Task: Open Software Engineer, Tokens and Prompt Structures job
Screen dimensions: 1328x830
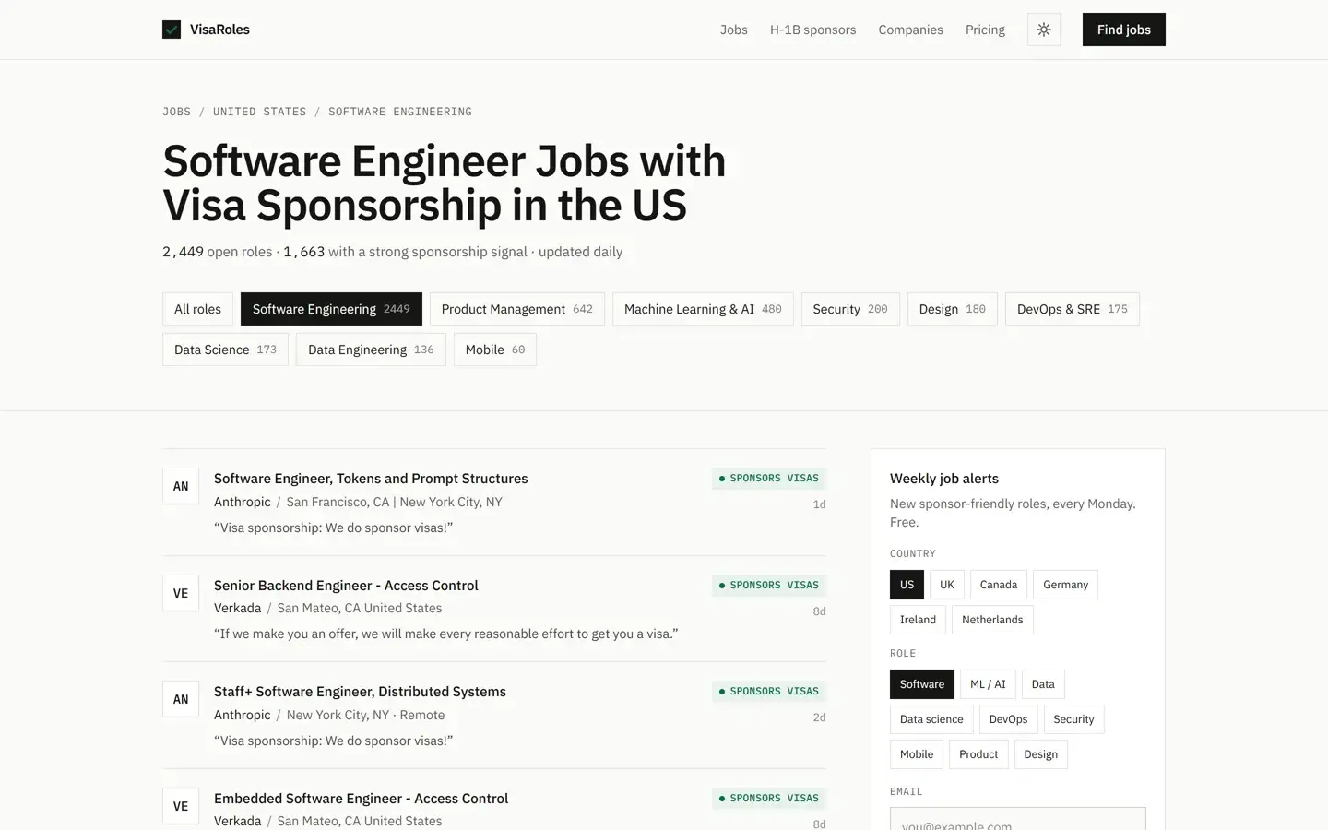Action: 371,479
